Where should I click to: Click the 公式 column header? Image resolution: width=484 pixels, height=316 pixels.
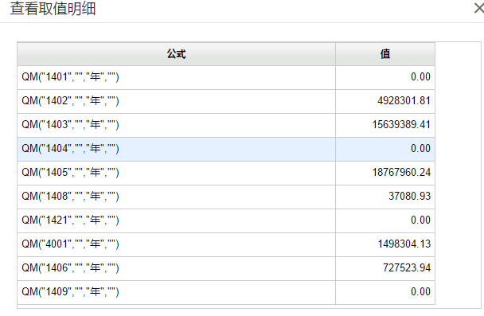(x=176, y=54)
